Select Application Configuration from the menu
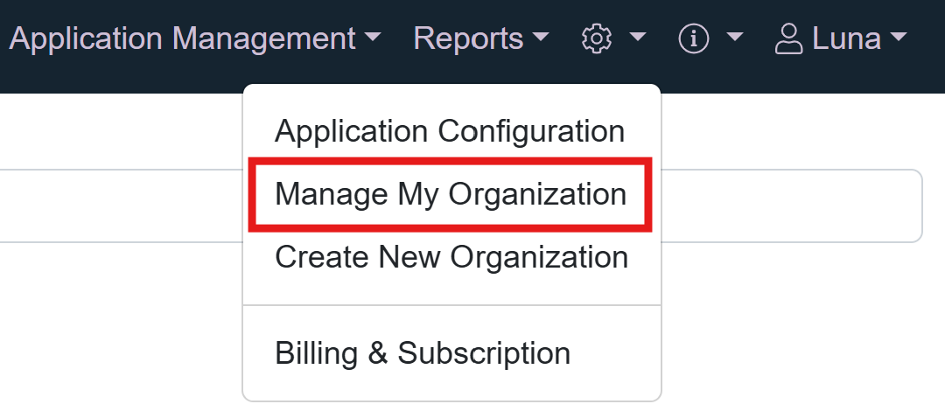 point(450,131)
